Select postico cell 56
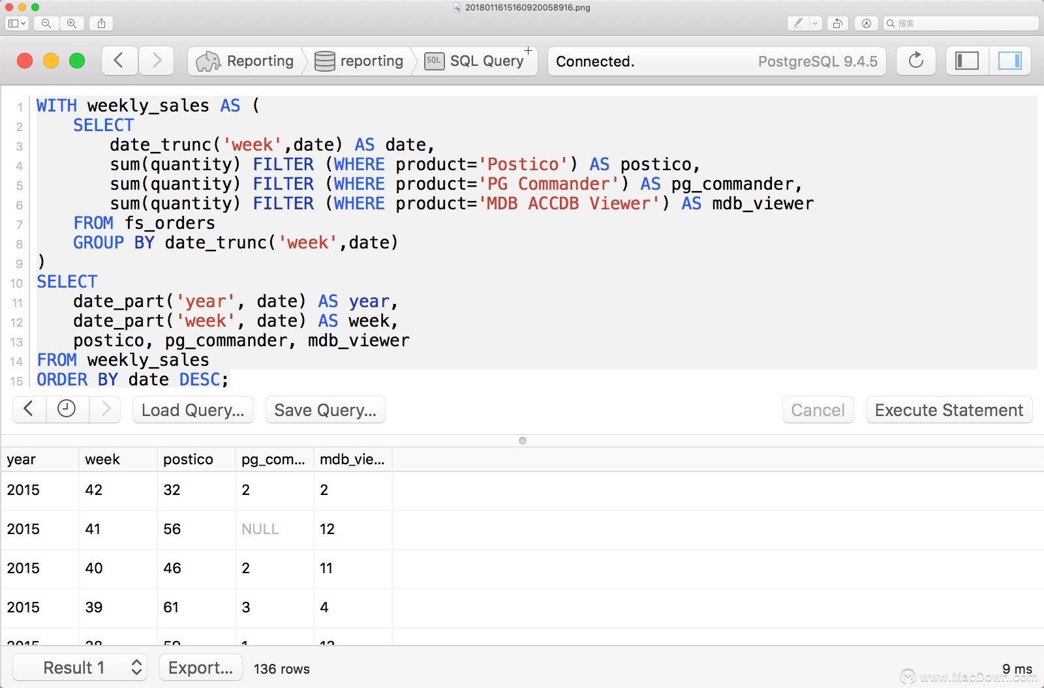This screenshot has width=1044, height=688. tap(196, 529)
